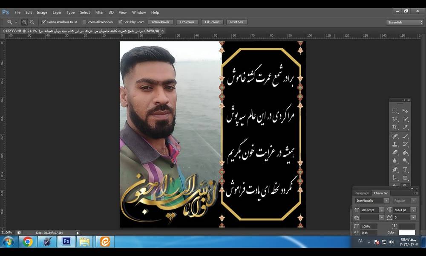Open the IranNastaliq font dropdown
This screenshot has width=426, height=256.
pos(386,201)
